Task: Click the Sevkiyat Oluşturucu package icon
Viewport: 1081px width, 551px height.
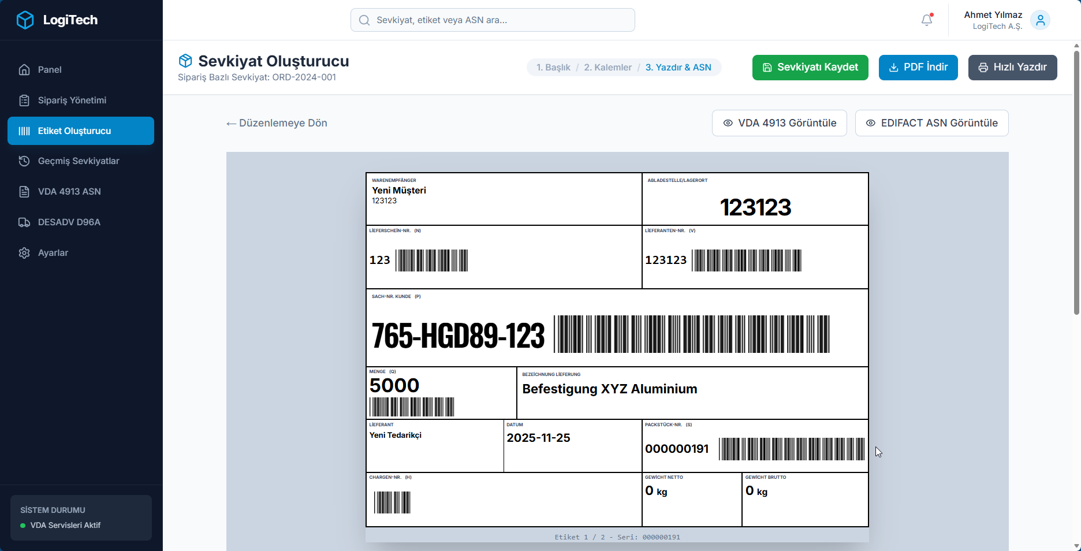Action: pyautogui.click(x=185, y=61)
